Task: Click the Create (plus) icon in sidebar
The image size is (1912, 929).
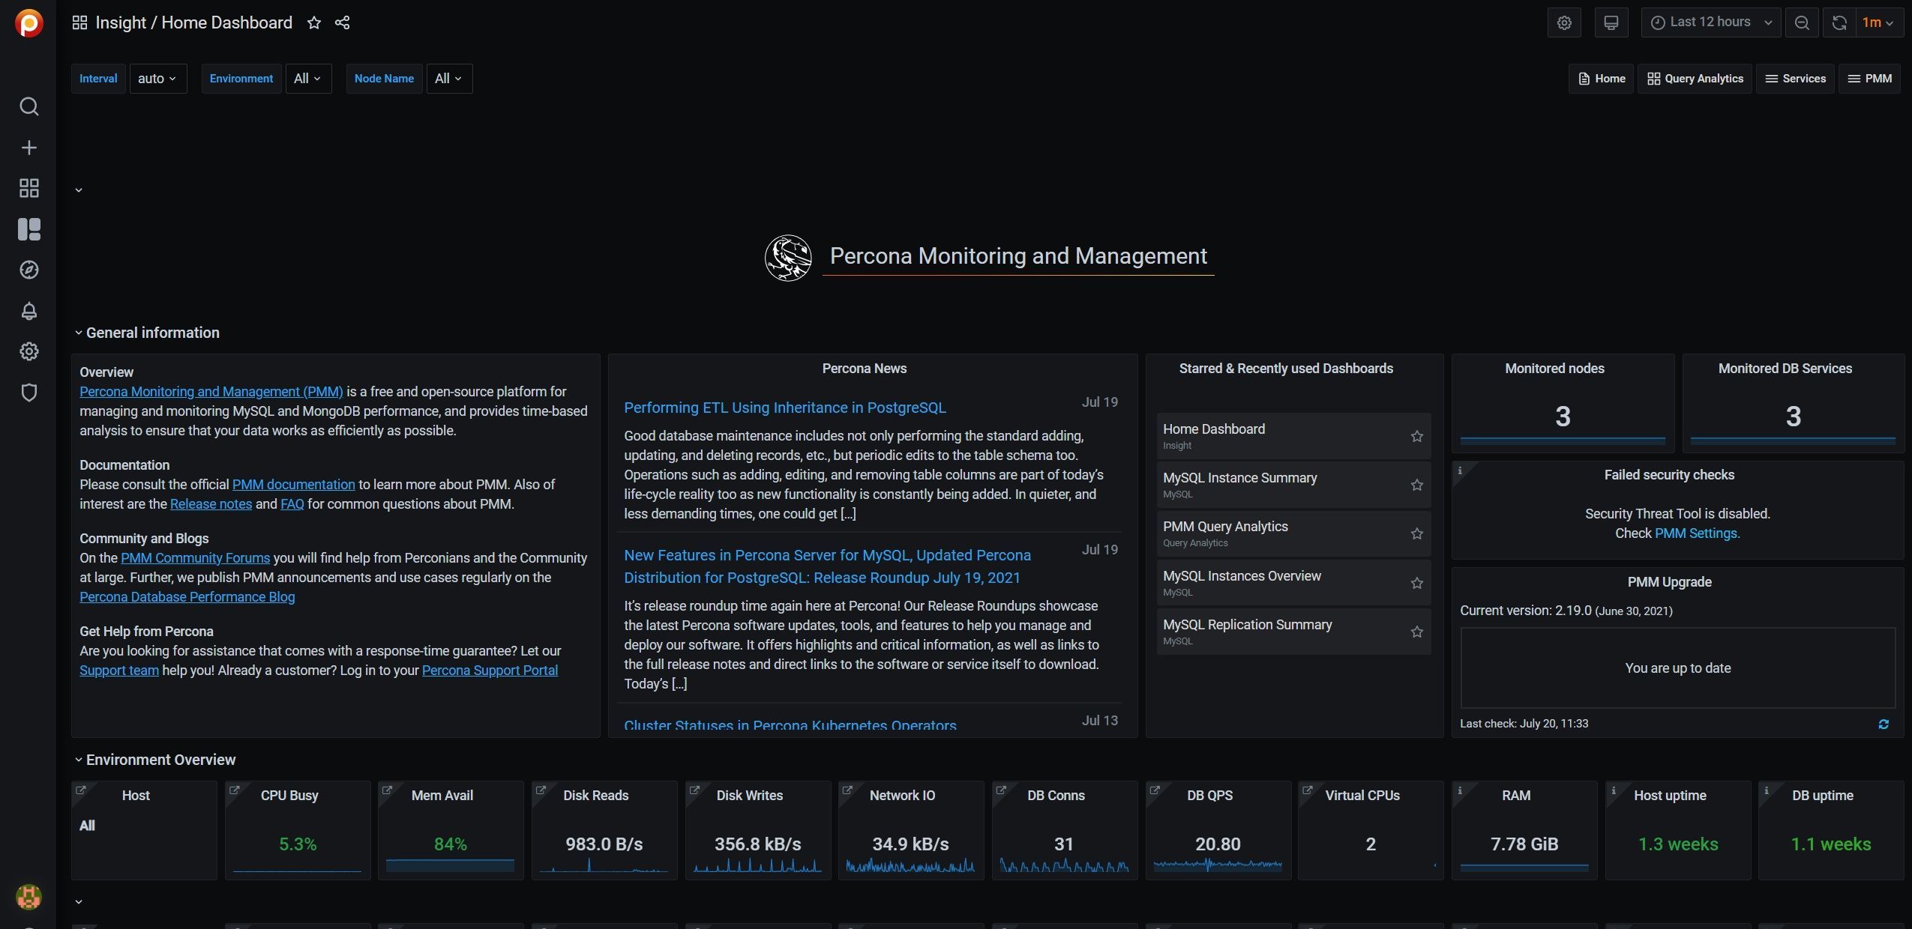Action: click(x=28, y=147)
